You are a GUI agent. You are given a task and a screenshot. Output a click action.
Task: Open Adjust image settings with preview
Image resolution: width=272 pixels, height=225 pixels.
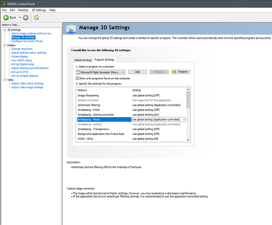tap(32, 33)
